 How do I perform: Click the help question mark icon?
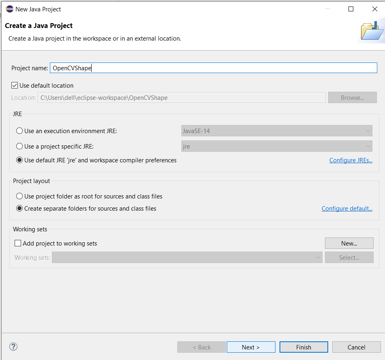point(13,347)
